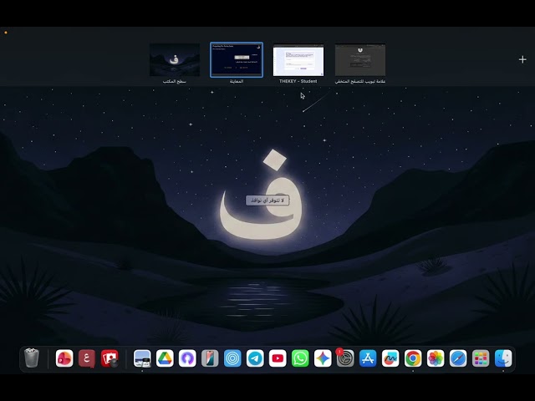Switch to the THEKEY – Student space
Image resolution: width=535 pixels, height=401 pixels.
click(x=298, y=60)
